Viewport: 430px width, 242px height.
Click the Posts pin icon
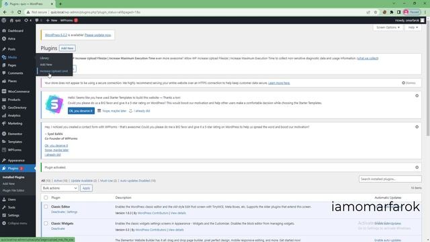[x=4, y=49]
